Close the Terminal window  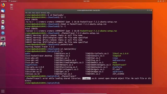pyautogui.click(x=151, y=10)
